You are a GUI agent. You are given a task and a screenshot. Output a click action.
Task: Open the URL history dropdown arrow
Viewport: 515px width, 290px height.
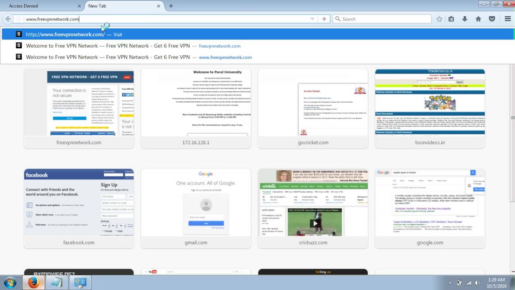(312, 19)
